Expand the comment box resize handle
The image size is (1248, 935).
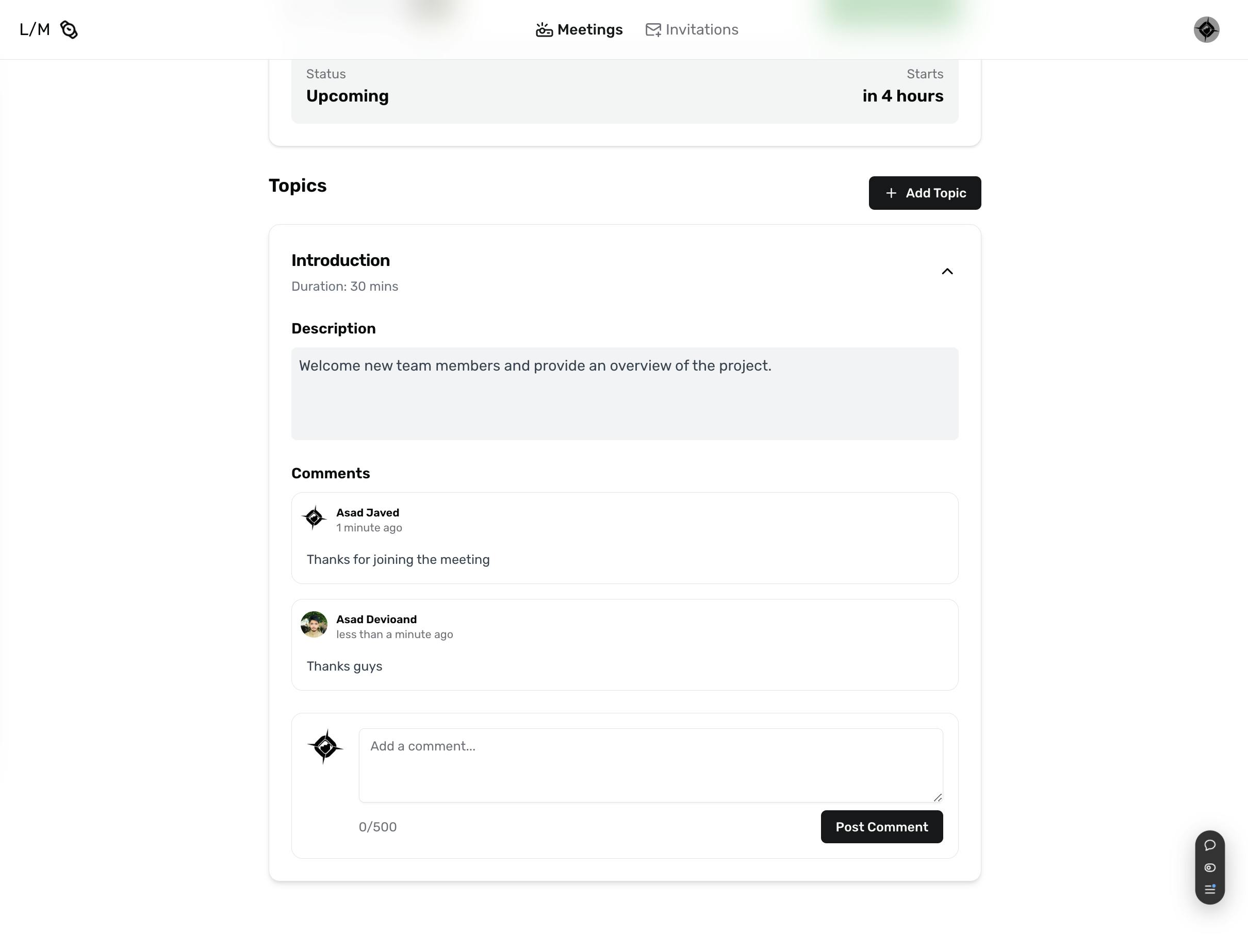click(x=939, y=798)
